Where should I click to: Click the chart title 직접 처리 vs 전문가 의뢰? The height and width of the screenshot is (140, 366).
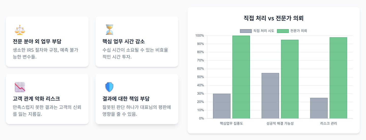273,18
